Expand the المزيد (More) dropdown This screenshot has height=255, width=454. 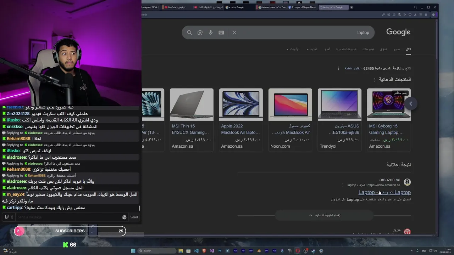(312, 49)
